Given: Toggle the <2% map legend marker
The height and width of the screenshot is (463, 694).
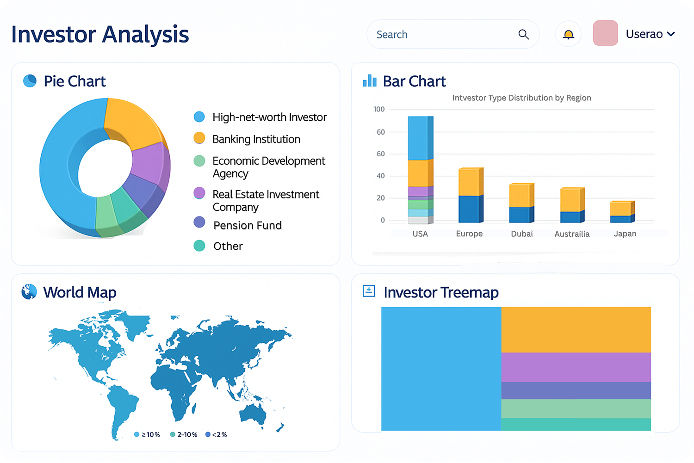Looking at the screenshot, I should click(x=208, y=434).
